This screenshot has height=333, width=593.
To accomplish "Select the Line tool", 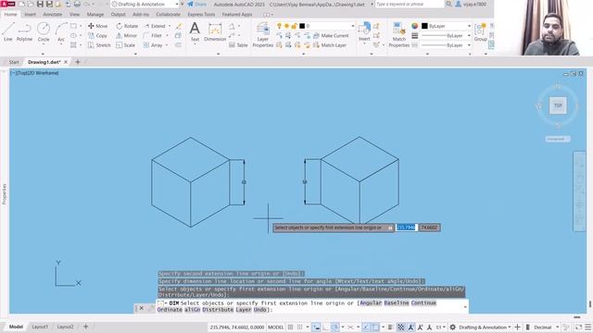I will [x=8, y=31].
